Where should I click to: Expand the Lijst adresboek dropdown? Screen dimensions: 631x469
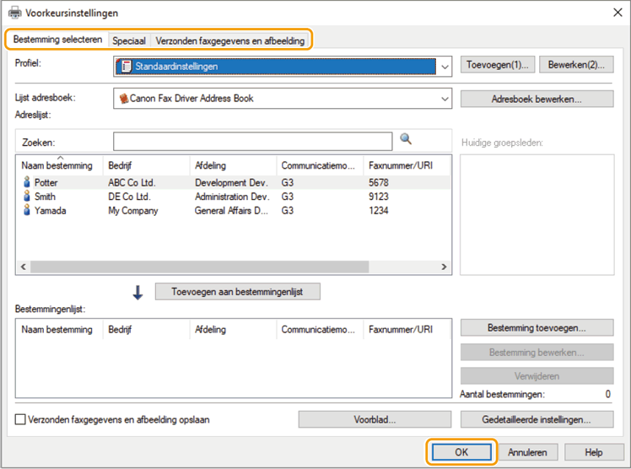[445, 99]
